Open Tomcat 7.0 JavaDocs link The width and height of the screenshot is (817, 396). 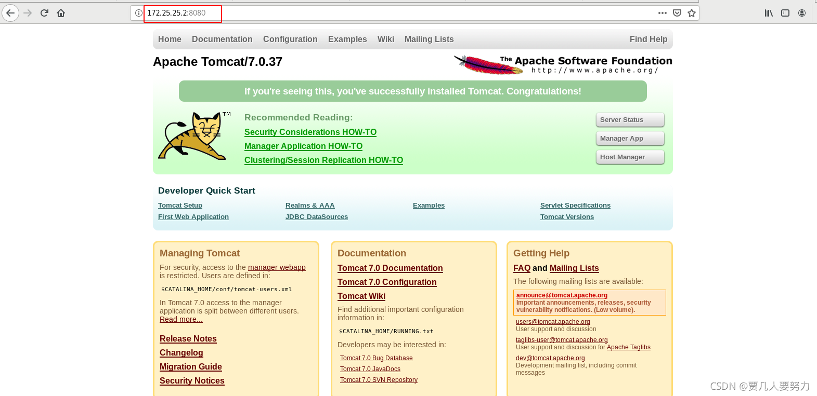pos(370,369)
